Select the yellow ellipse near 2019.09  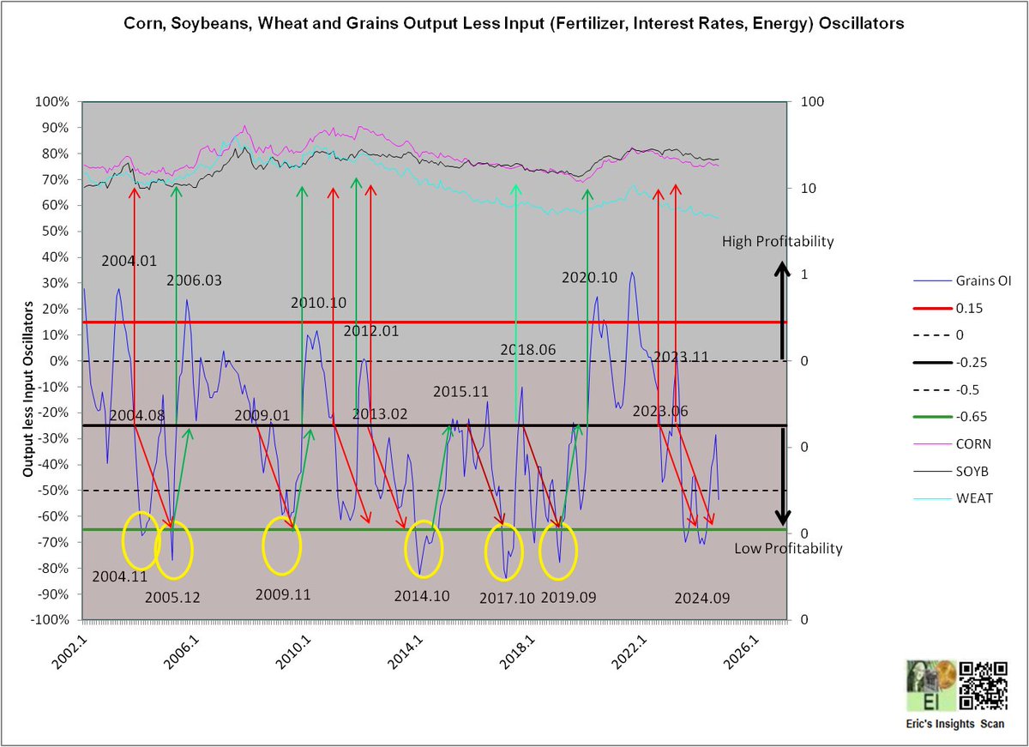[x=557, y=551]
